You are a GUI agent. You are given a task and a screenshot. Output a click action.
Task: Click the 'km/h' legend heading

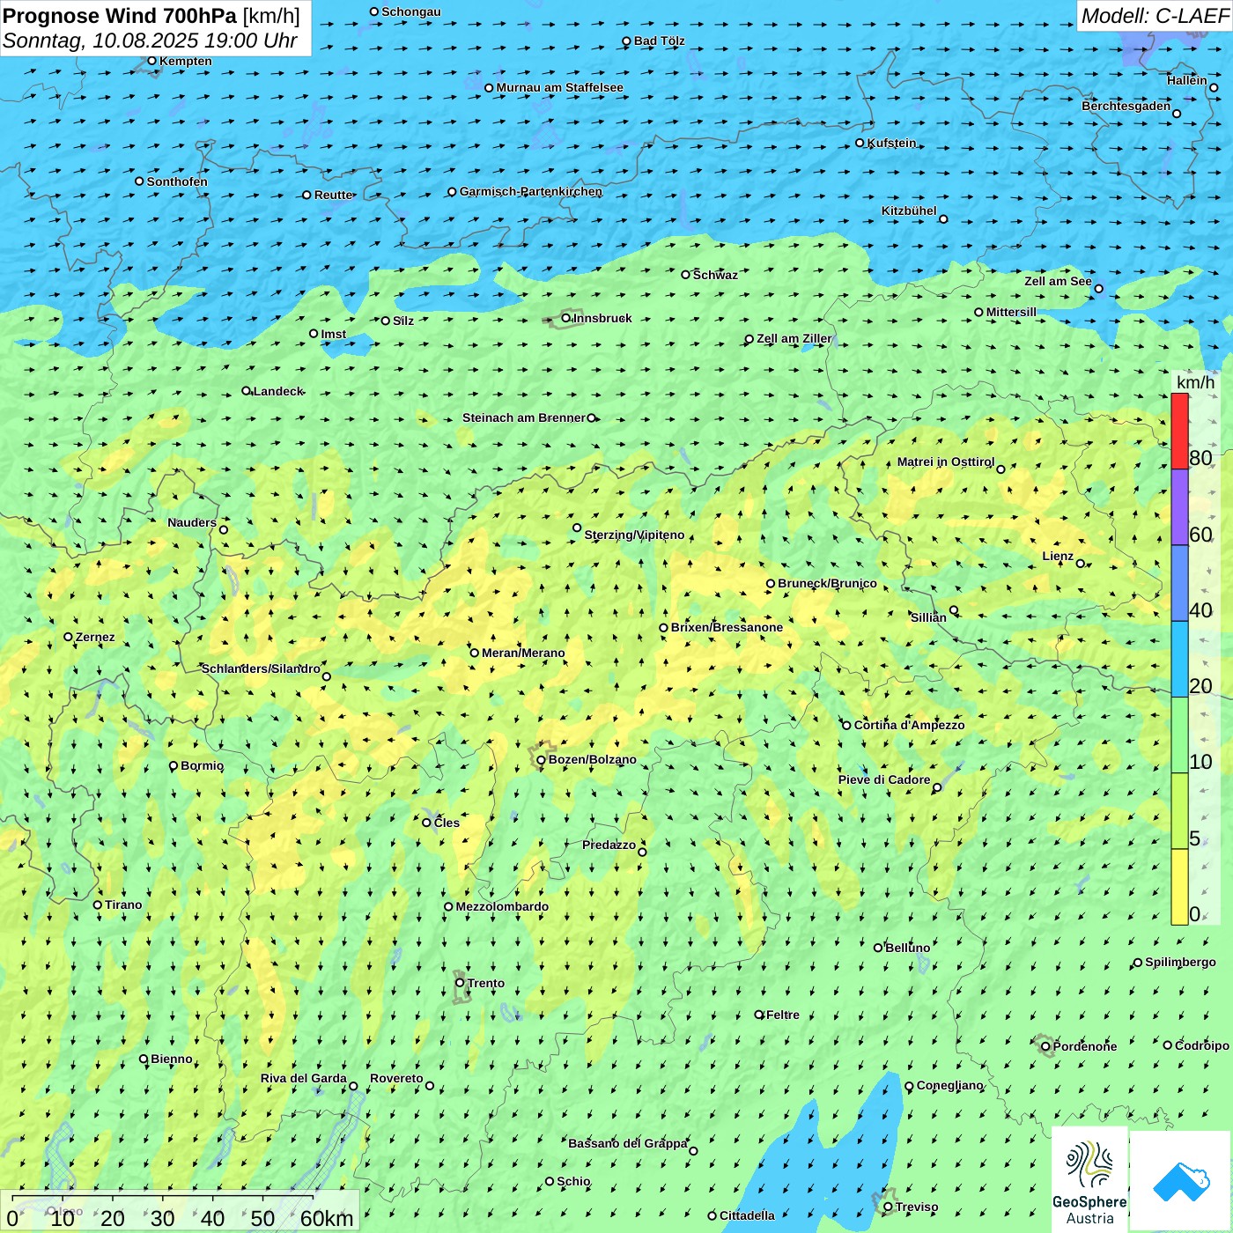[x=1195, y=382]
